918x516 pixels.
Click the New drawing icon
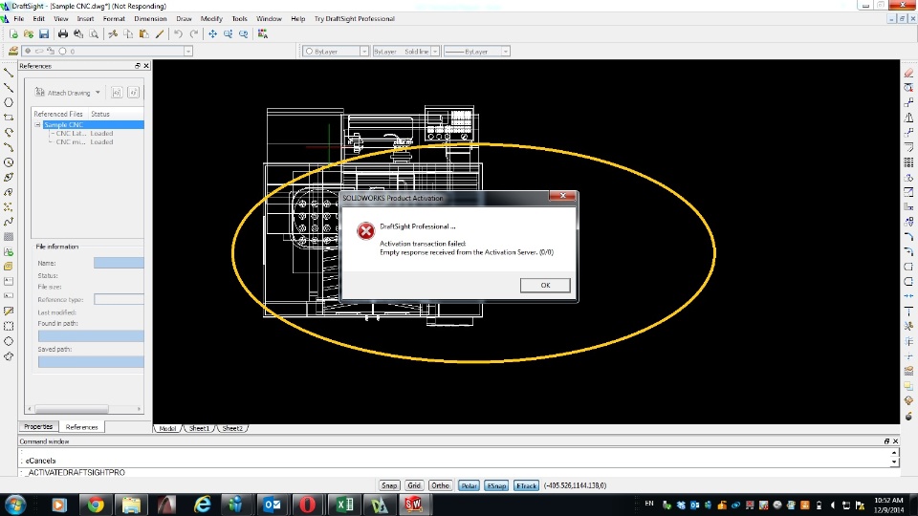[13, 34]
